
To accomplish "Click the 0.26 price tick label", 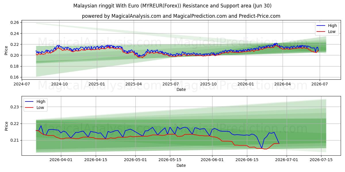I will tap(15, 22).
